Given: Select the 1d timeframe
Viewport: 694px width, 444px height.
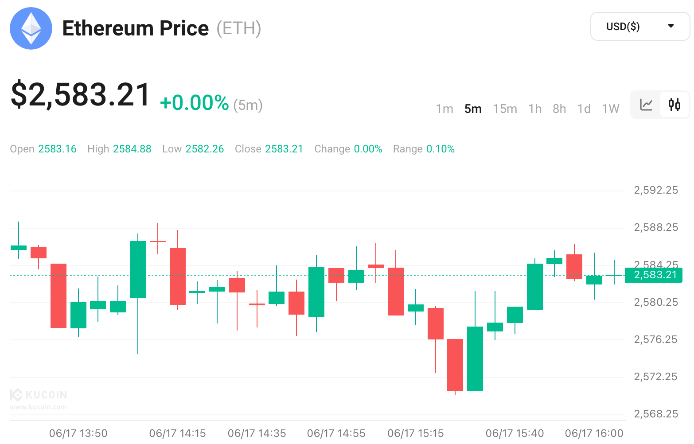Looking at the screenshot, I should (x=584, y=109).
